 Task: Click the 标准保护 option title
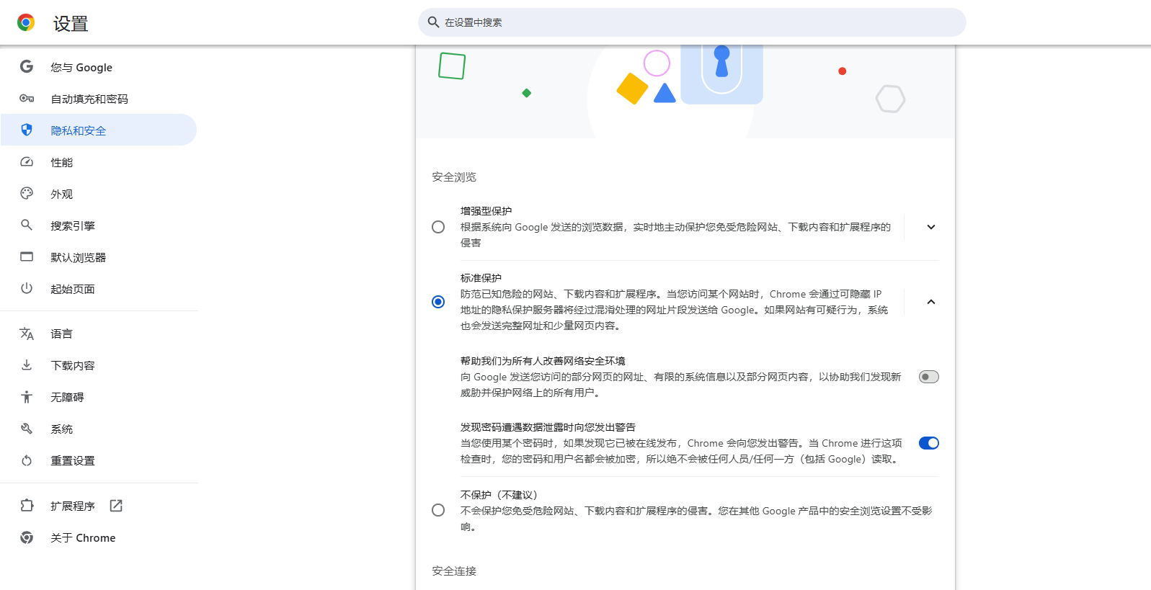[x=481, y=278]
